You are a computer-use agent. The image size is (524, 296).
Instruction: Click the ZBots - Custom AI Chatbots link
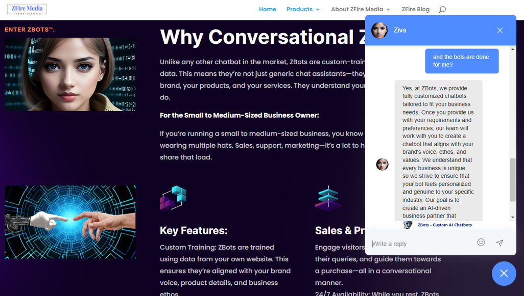point(444,225)
